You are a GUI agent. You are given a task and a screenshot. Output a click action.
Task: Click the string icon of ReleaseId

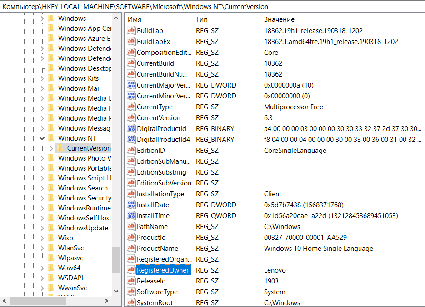[131, 281]
